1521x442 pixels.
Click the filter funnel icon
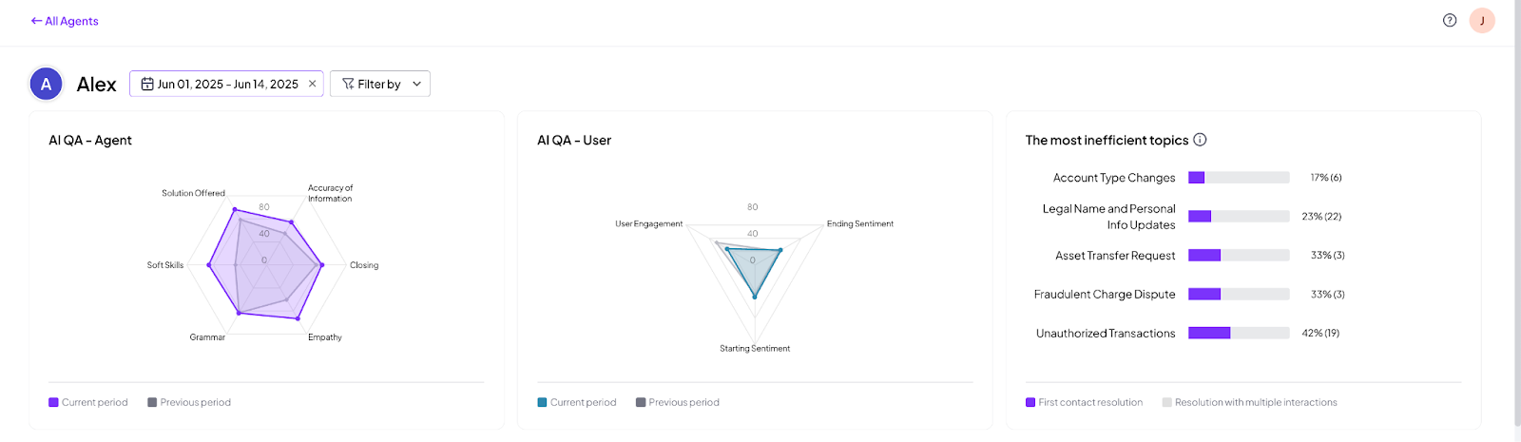(348, 84)
